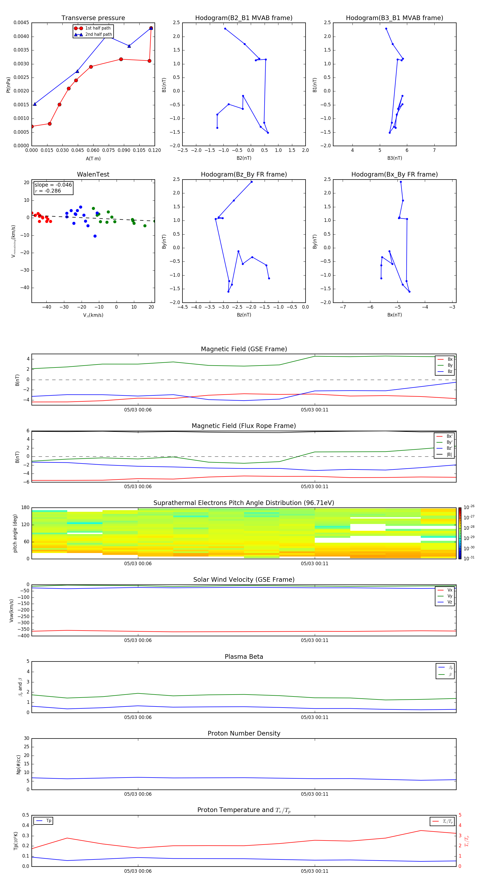
Task: Click 'Proton Temperature and Te/Tp' title
Action: pos(244,810)
